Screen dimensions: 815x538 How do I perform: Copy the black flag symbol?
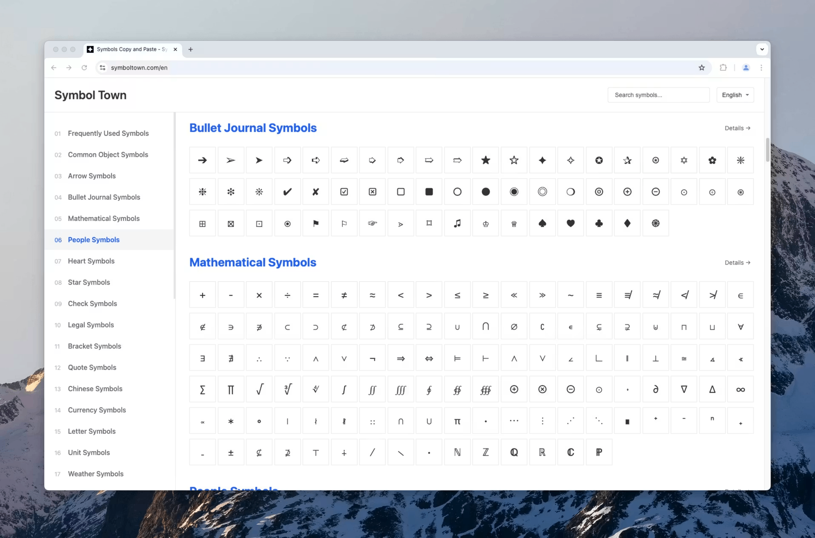316,223
